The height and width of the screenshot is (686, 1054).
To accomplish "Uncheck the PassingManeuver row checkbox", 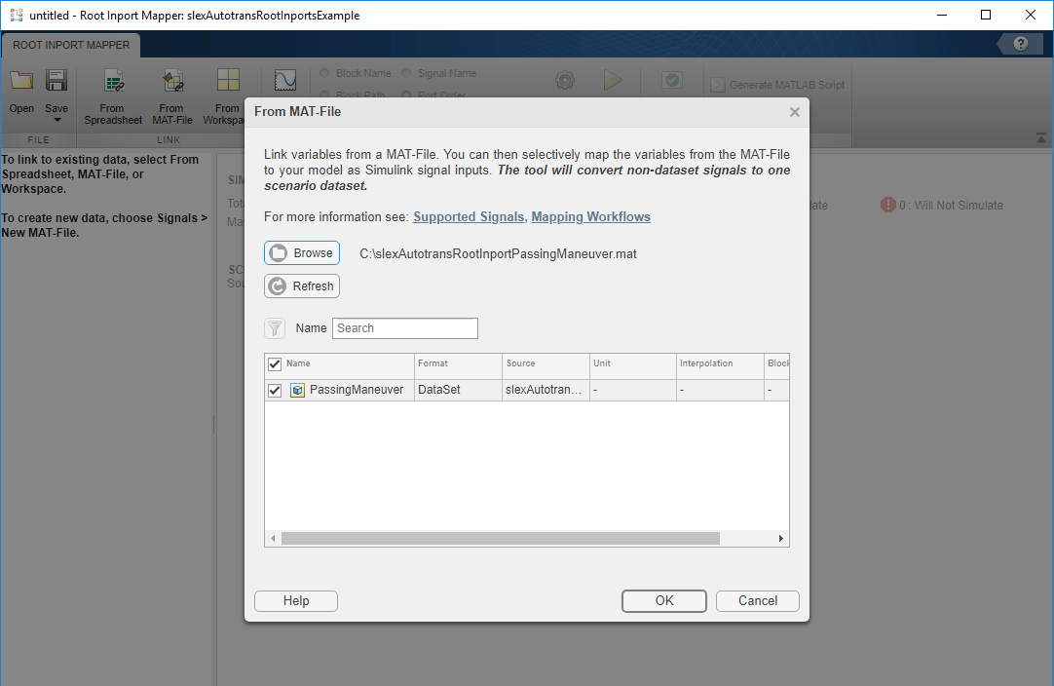I will pyautogui.click(x=275, y=391).
